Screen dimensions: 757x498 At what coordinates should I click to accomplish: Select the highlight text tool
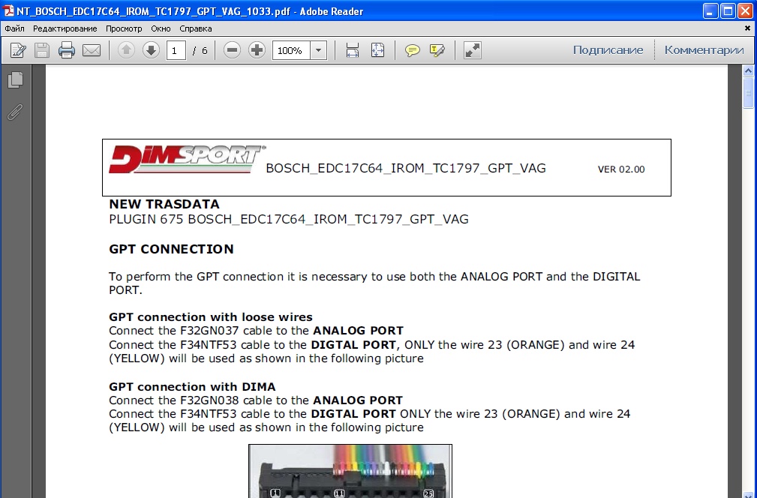(x=437, y=50)
